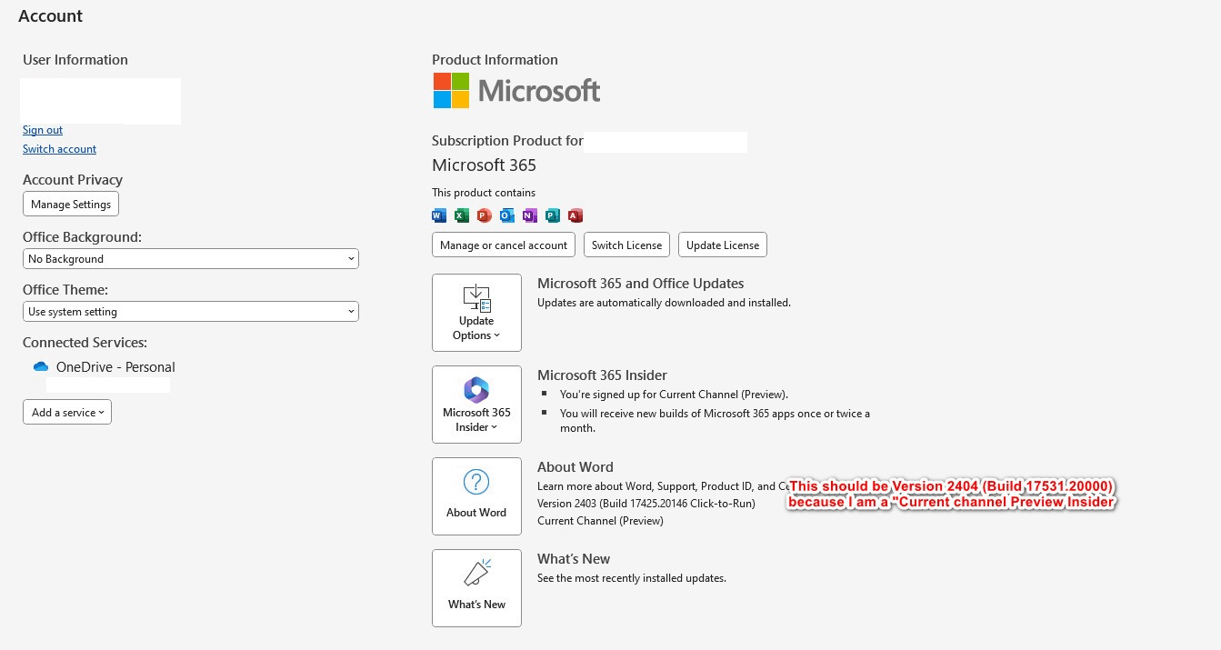This screenshot has height=650, width=1221.
Task: Click 'Updates are automatically downloaded and installed.'
Action: (x=664, y=303)
